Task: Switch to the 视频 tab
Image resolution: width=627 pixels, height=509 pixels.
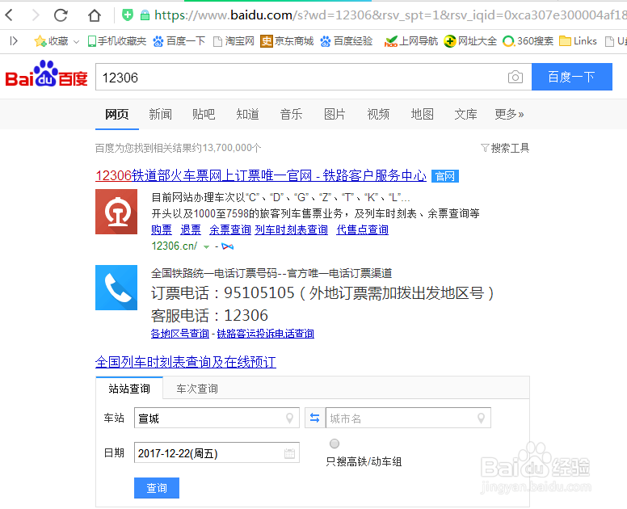Action: [378, 115]
